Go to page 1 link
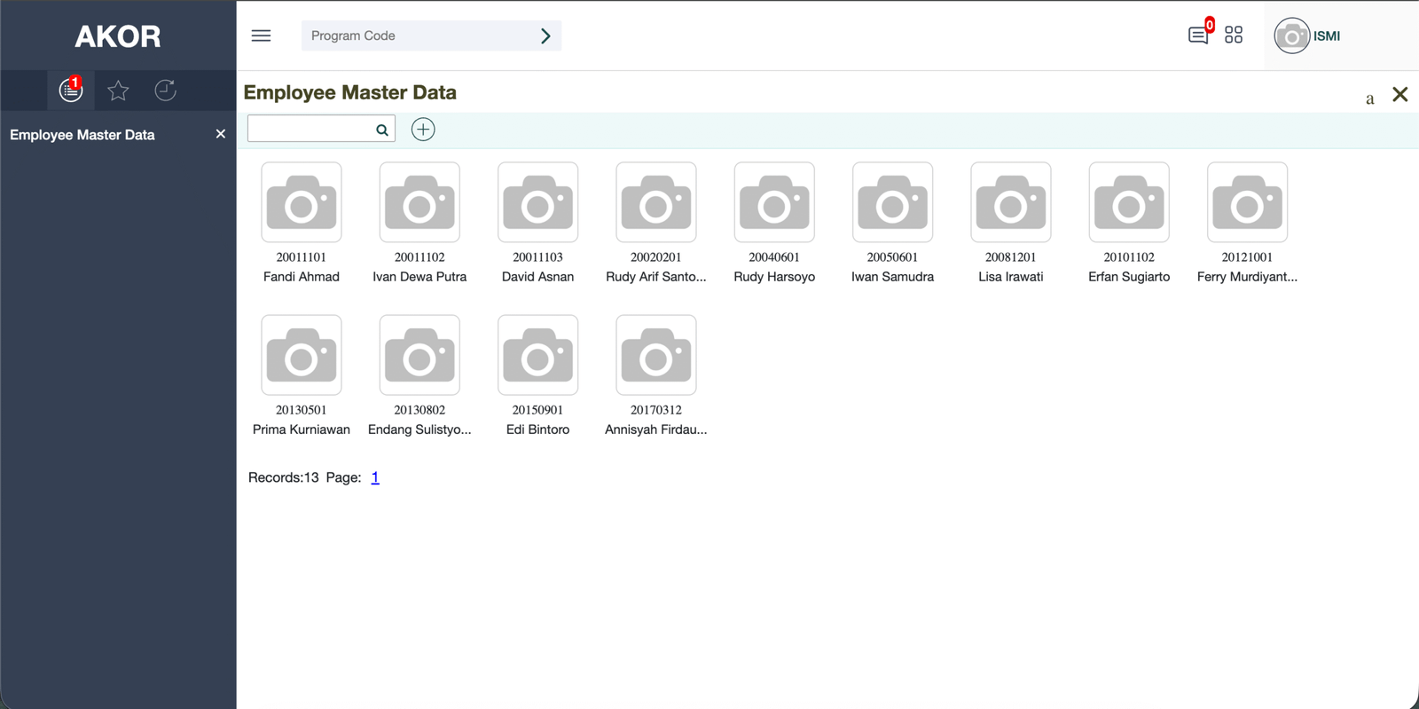This screenshot has width=1419, height=709. pyautogui.click(x=375, y=477)
